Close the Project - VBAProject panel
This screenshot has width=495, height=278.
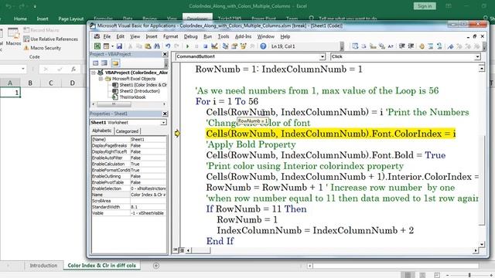pos(165,54)
